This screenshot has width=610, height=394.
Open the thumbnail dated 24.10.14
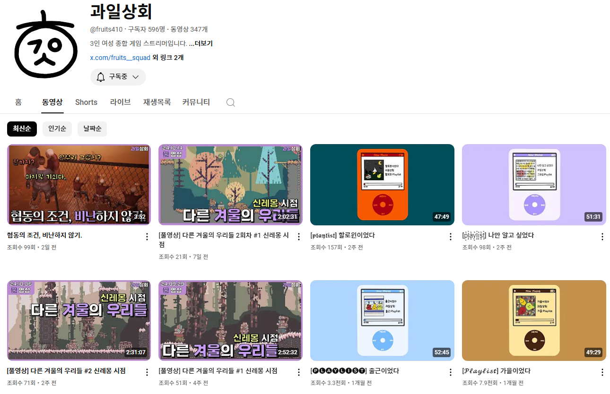pyautogui.click(x=230, y=185)
